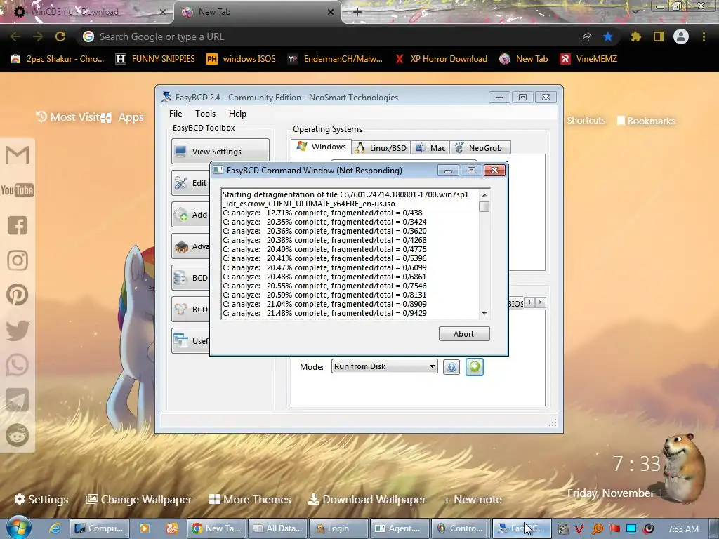Viewport: 719px width, 539px height.
Task: Click View Settings in EasyBCD Toolbox
Action: (x=220, y=152)
